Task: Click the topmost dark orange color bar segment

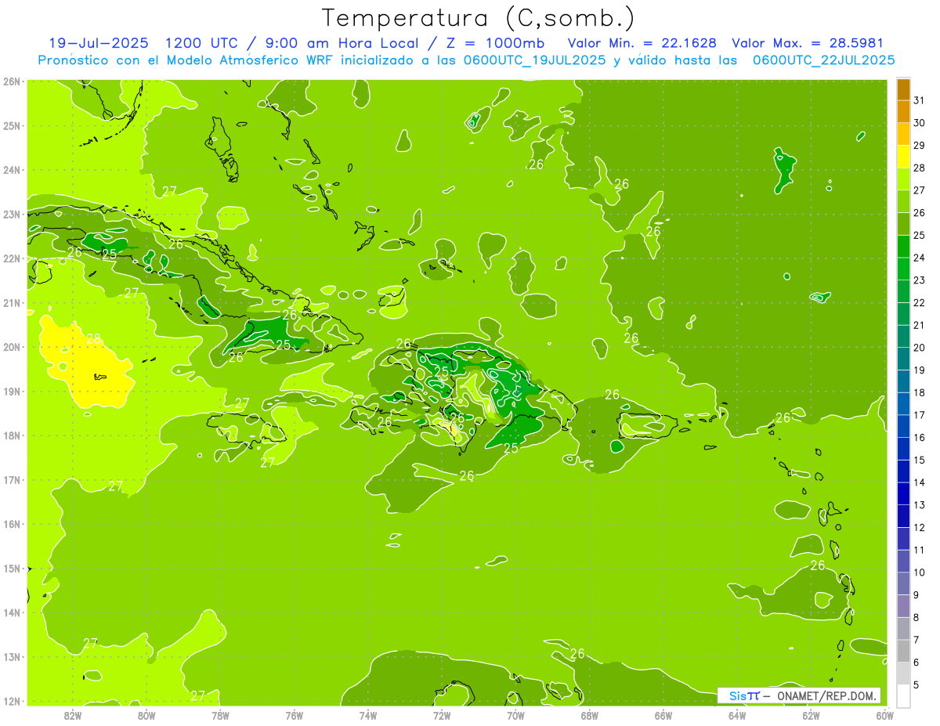Action: pyautogui.click(x=903, y=89)
